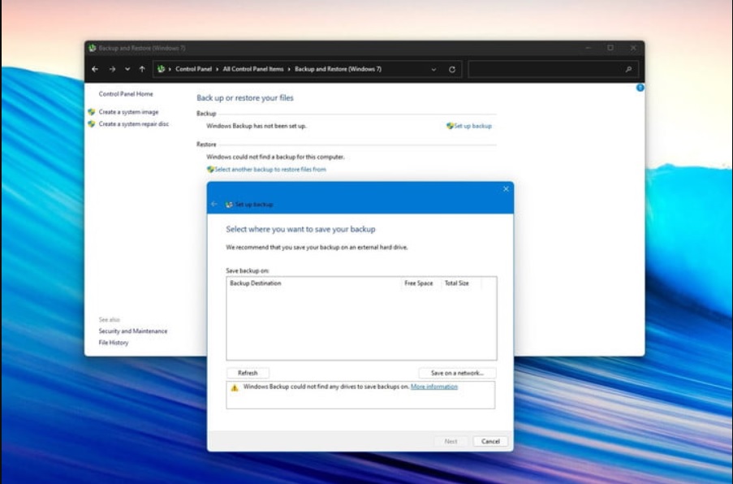The width and height of the screenshot is (733, 484).
Task: Click the Control Panel icon in address bar
Action: (x=162, y=69)
